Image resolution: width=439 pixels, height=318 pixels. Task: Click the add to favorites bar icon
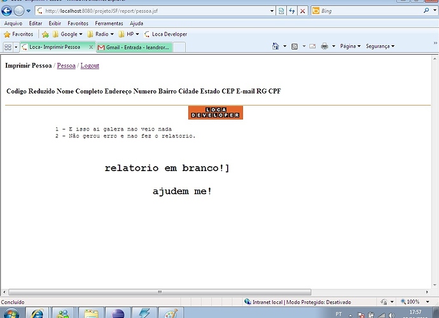pos(45,34)
